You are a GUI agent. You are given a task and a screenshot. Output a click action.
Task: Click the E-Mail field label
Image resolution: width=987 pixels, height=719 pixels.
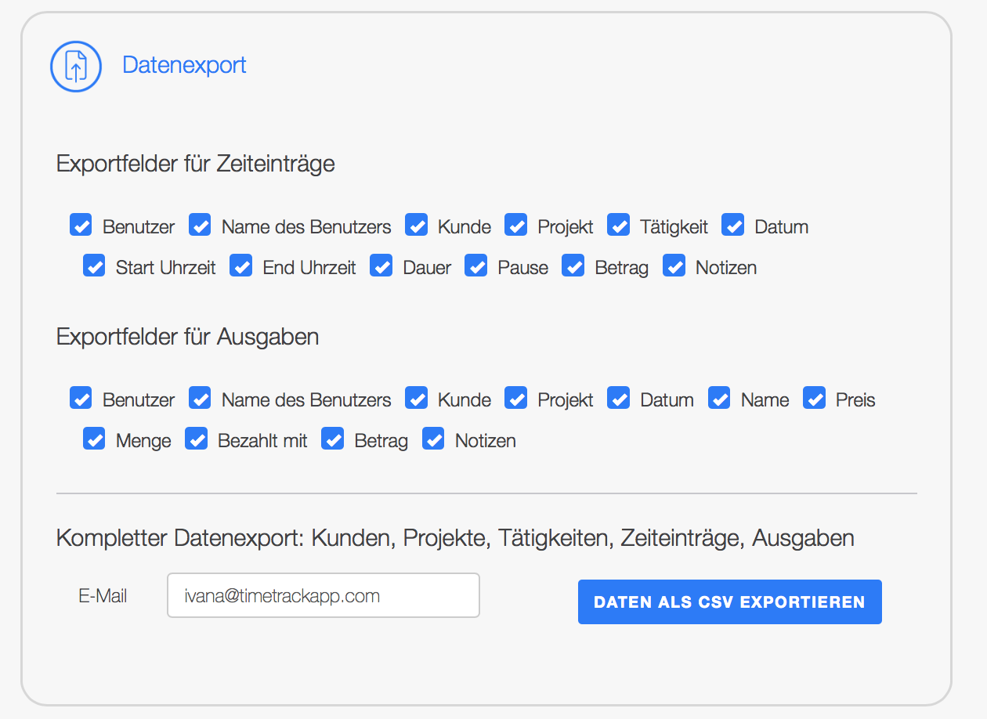103,596
